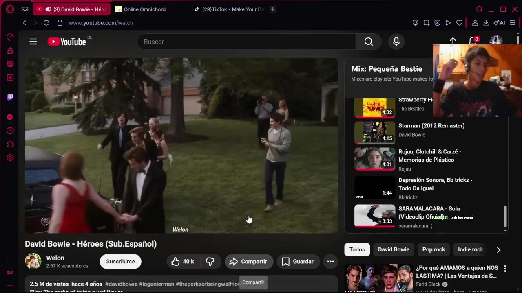
Task: Open YouTube account avatar menu
Action: pyautogui.click(x=496, y=40)
